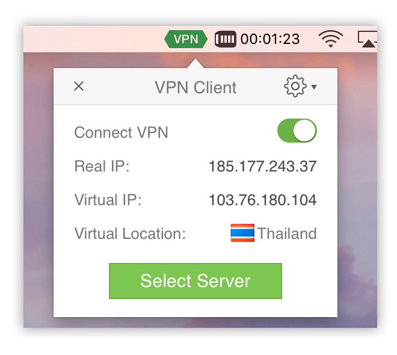Click the 00:01:23 timer in menu bar
This screenshot has width=397, height=355.
270,39
